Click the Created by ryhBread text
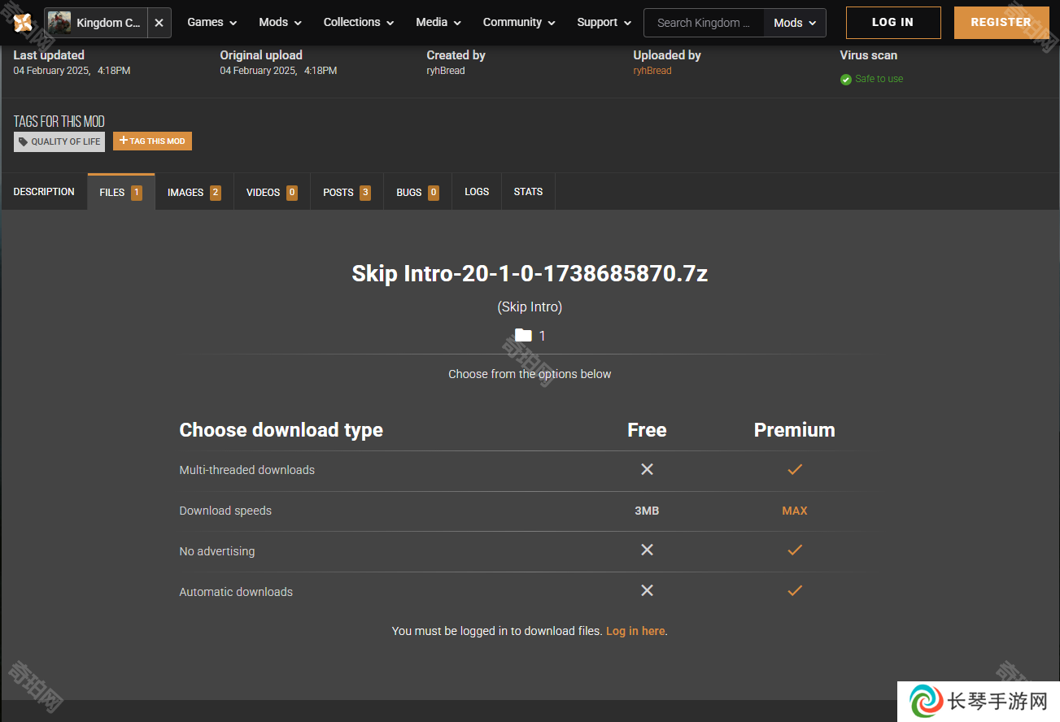Image resolution: width=1060 pixels, height=722 pixels. tap(446, 71)
